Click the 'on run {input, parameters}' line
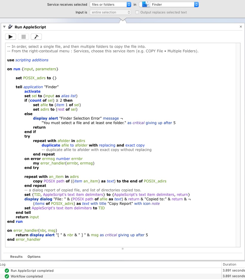 click(x=33, y=69)
